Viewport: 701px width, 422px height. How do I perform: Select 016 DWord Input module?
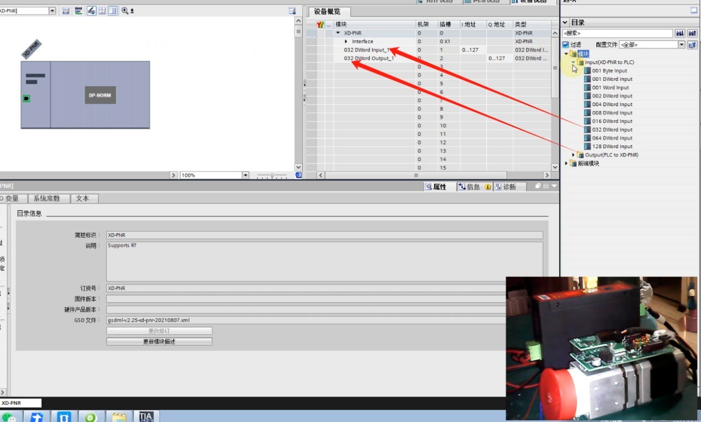pos(612,121)
